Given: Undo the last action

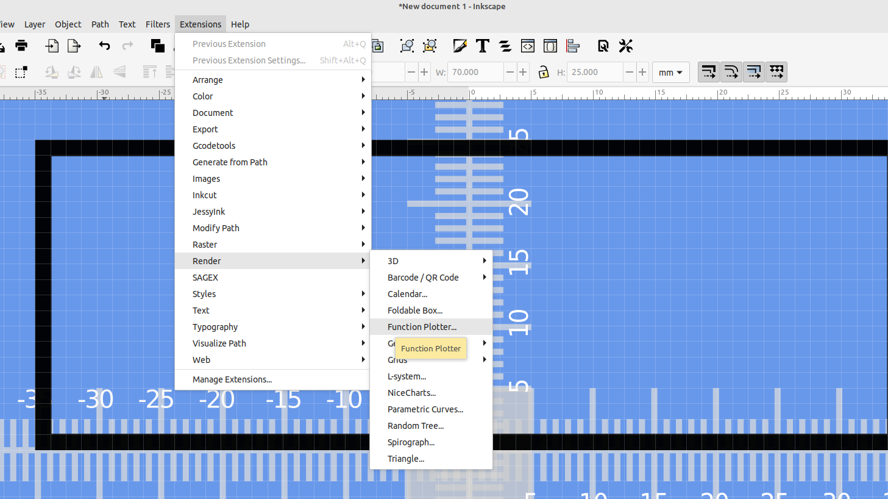Looking at the screenshot, I should coord(104,46).
